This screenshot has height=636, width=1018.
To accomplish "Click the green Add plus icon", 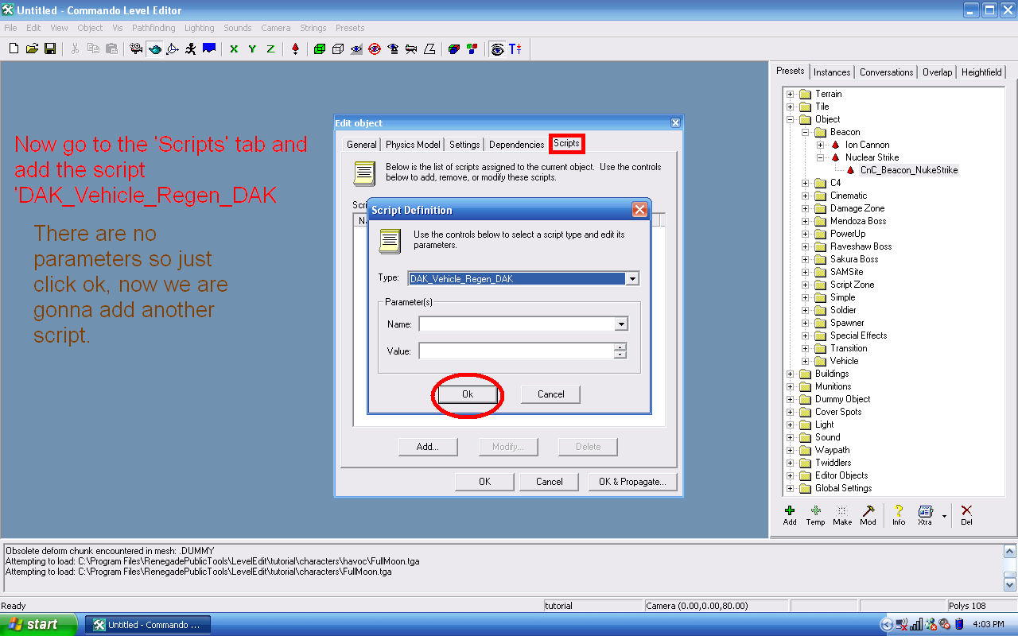I will pos(790,515).
